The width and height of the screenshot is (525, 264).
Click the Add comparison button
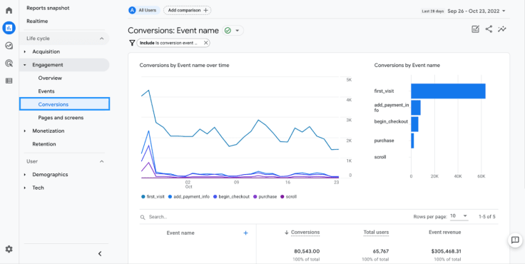(x=188, y=11)
